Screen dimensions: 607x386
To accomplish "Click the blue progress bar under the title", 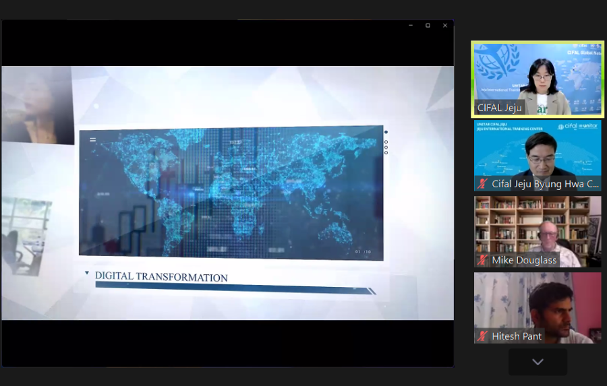I will click(235, 288).
